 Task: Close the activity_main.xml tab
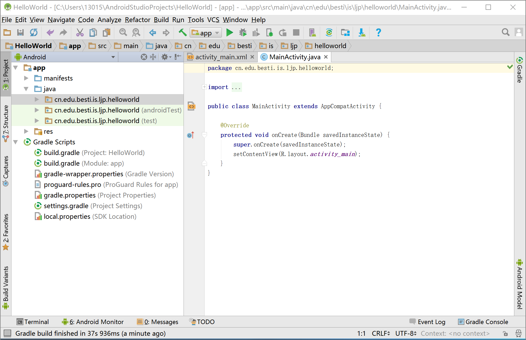[252, 57]
